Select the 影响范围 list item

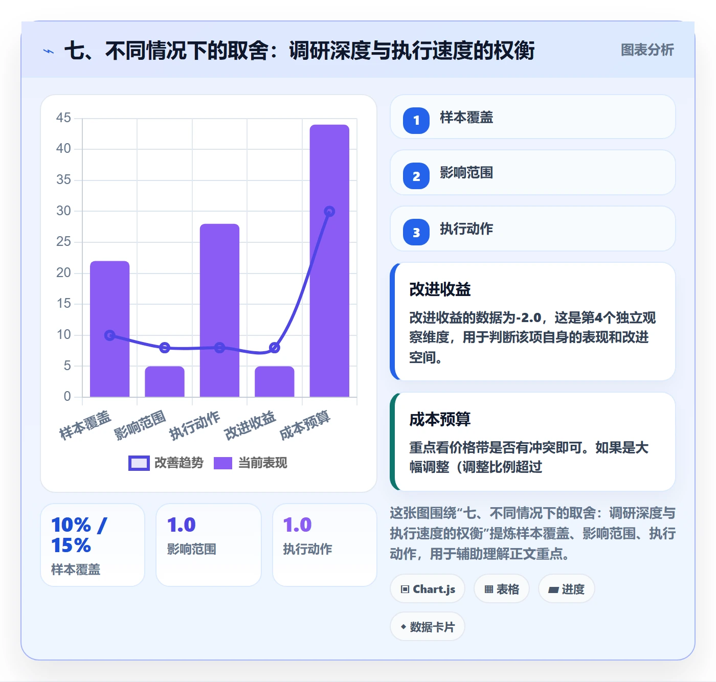tap(532, 173)
